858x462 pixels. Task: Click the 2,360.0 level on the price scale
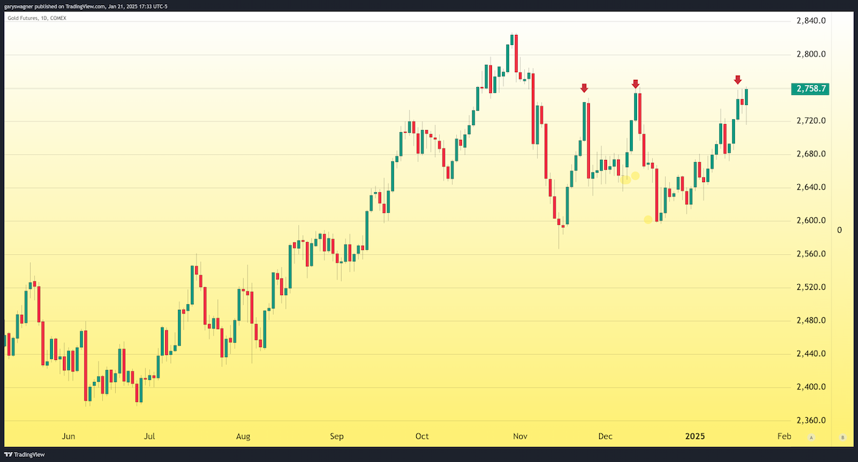812,421
